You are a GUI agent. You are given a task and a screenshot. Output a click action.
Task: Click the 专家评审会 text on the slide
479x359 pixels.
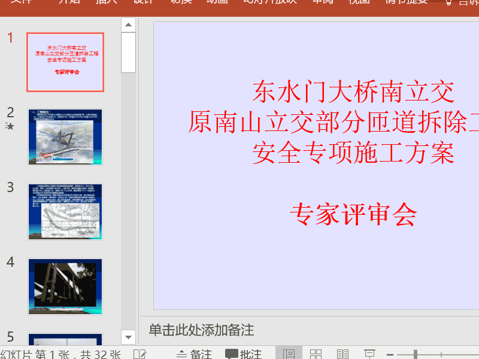[353, 214]
